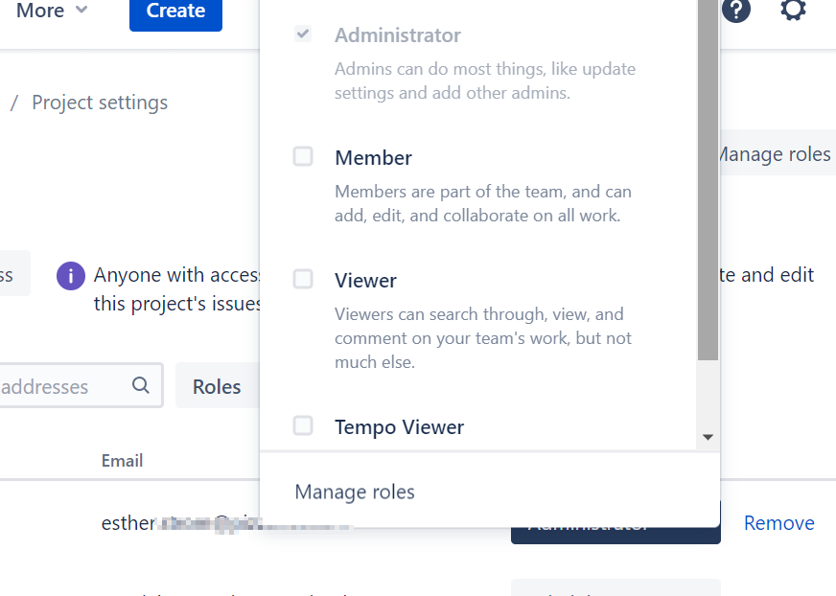
Task: Remove esther from the project
Action: click(778, 522)
